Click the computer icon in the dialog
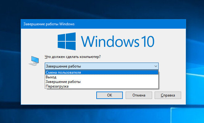Viewport: 204px width, 123px height. (x=34, y=61)
